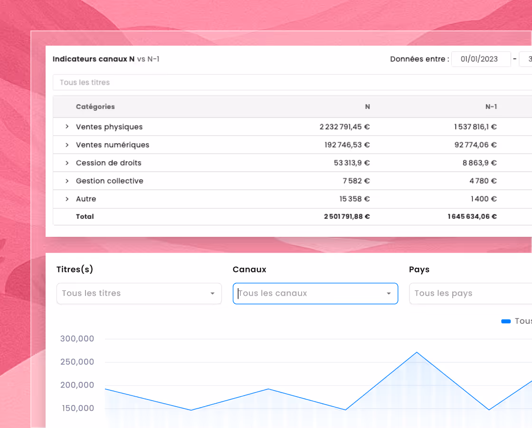The width and height of the screenshot is (532, 428).
Task: Expand the Gestion collective row
Action: (x=67, y=181)
